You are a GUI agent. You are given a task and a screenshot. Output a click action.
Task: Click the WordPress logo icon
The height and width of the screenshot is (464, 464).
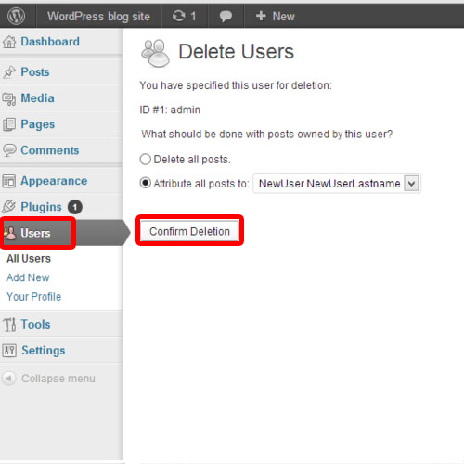pyautogui.click(x=16, y=16)
